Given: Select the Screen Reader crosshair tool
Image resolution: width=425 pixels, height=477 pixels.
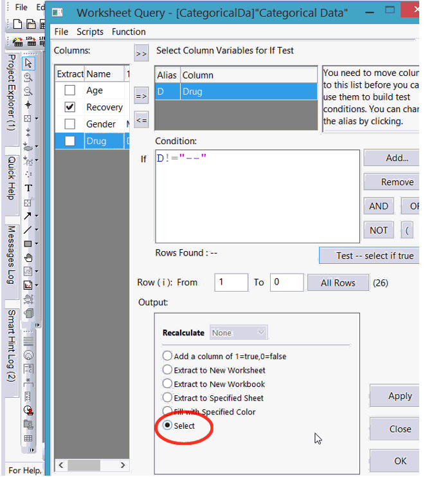Looking at the screenshot, I should point(28,104).
